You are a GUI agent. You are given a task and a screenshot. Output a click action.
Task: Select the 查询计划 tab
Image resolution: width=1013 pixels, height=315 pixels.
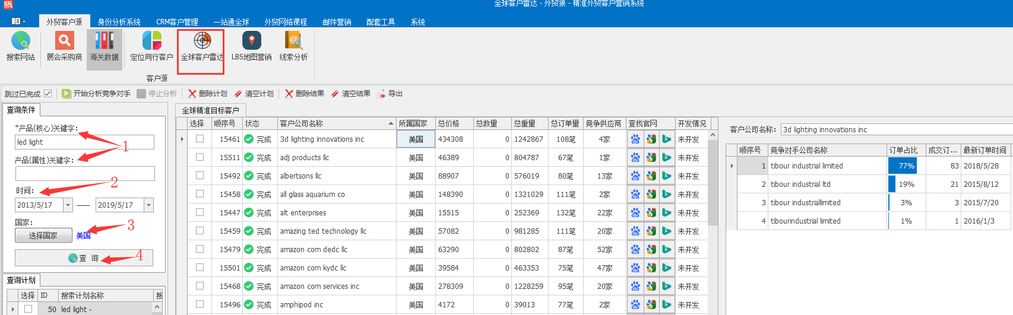click(21, 280)
